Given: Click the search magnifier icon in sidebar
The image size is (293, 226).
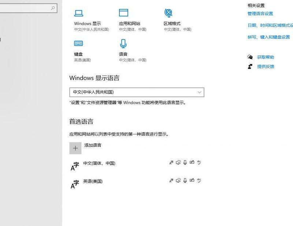Looking at the screenshot, I should [53, 8].
